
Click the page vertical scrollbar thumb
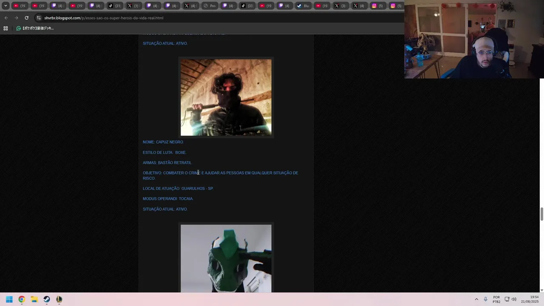click(542, 214)
